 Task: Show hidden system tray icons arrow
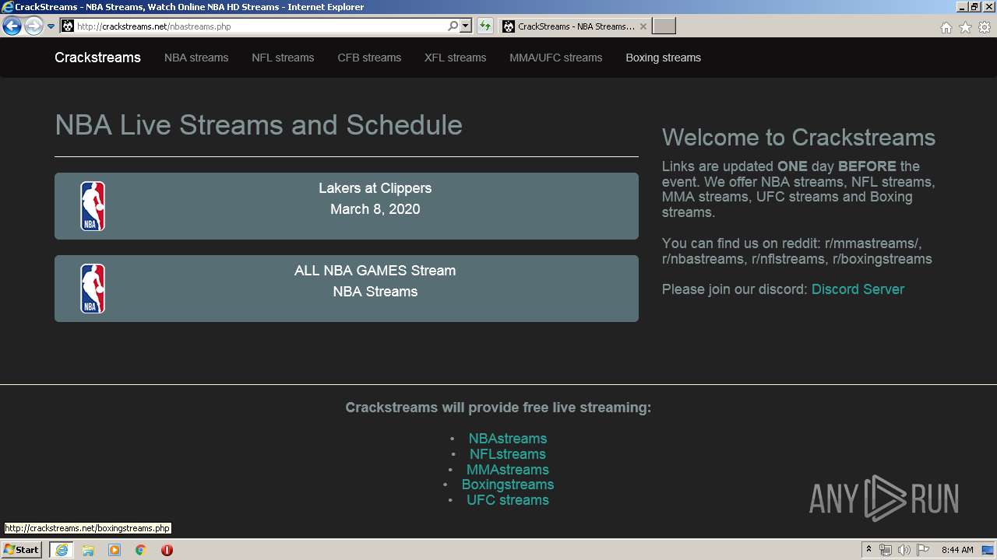[x=869, y=550]
